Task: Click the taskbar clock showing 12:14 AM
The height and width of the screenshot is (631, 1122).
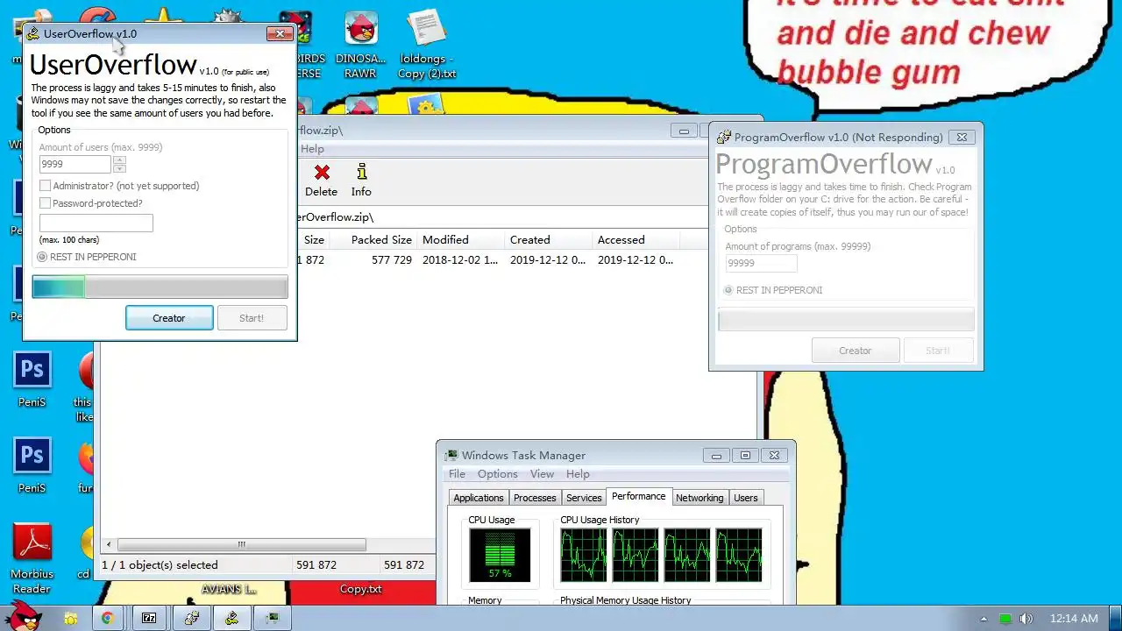Action: pos(1074,619)
